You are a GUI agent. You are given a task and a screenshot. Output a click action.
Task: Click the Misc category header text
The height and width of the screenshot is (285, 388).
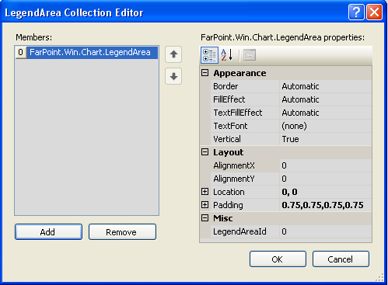pos(223,218)
